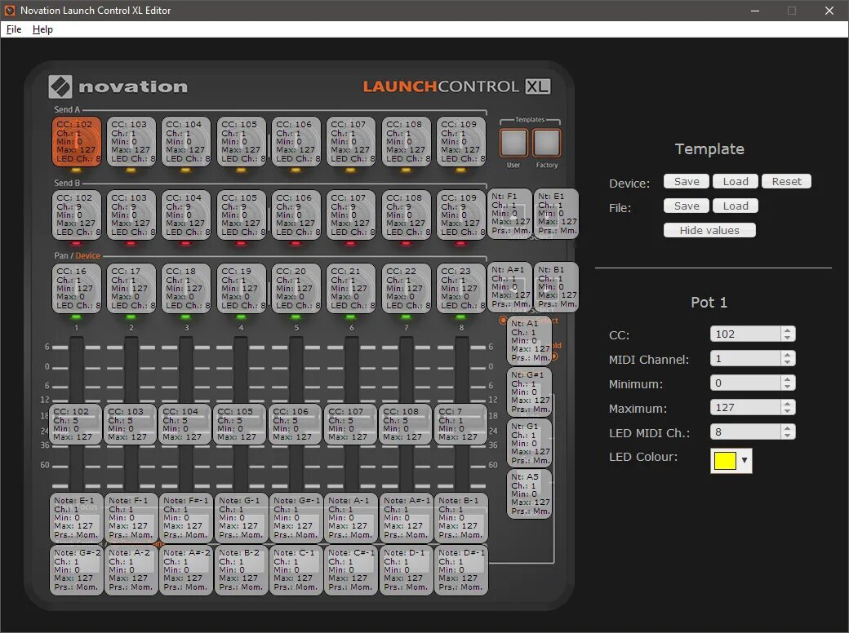Click the Factory template button

[546, 143]
